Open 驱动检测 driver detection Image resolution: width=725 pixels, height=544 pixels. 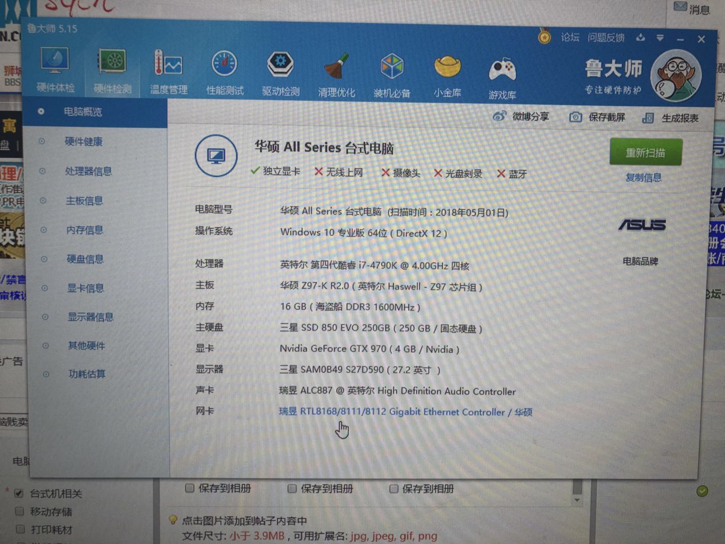click(280, 74)
